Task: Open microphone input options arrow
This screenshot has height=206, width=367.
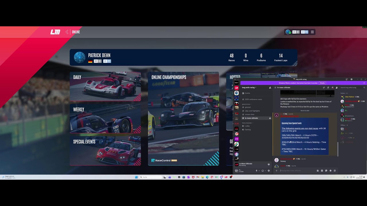Action: tap(259, 171)
